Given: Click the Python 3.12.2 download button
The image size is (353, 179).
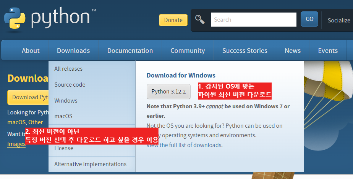Looking at the screenshot, I should 168,92.
